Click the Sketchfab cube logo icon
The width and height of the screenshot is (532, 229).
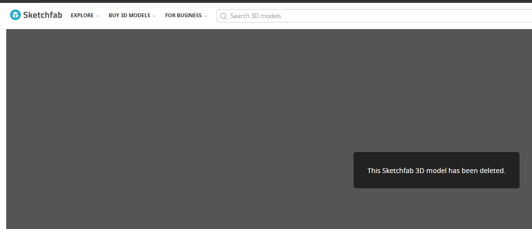click(x=15, y=15)
